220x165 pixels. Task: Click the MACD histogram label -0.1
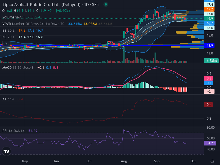(x=209, y=92)
